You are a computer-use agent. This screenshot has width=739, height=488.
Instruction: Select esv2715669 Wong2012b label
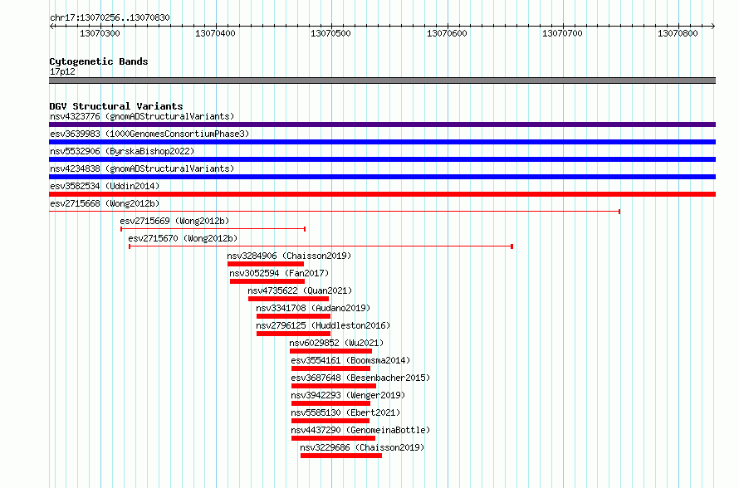point(174,221)
